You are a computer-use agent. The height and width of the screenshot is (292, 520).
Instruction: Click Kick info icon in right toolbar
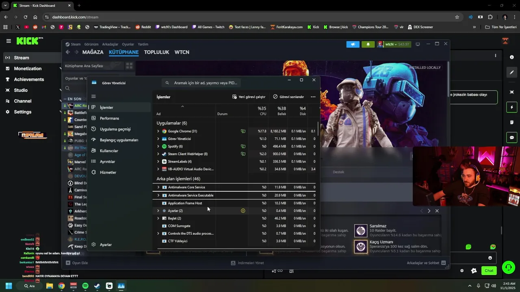tap(512, 57)
